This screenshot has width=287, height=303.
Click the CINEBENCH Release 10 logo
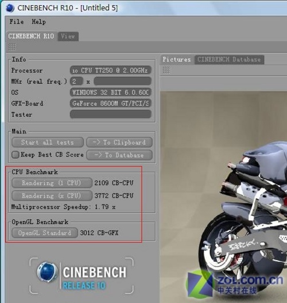(82, 276)
